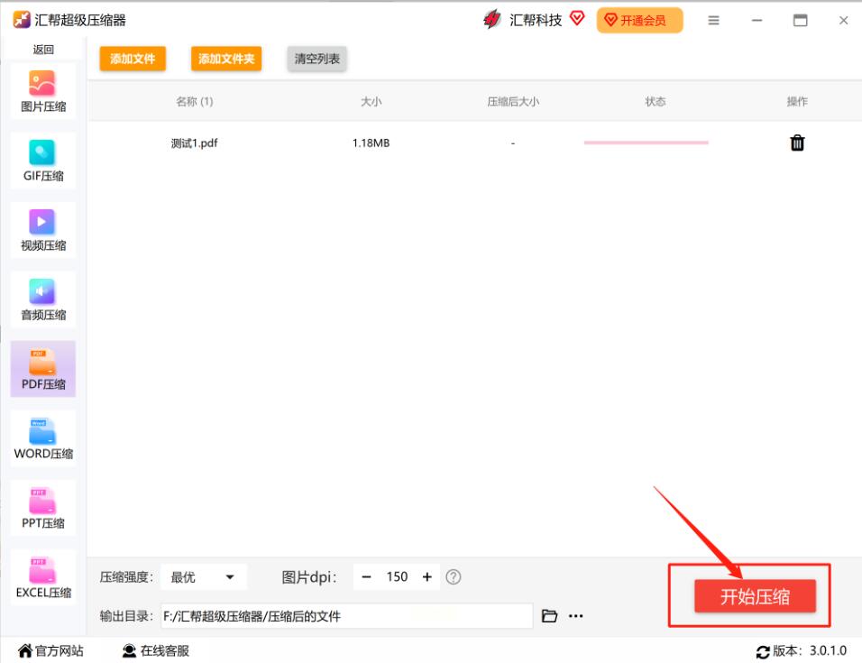Close the application window
Screen dimensions: 862x663
[x=843, y=21]
